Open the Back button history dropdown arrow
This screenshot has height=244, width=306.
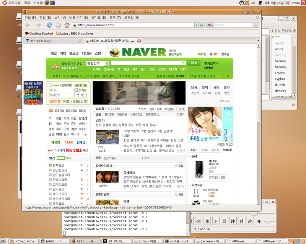click(x=33, y=25)
